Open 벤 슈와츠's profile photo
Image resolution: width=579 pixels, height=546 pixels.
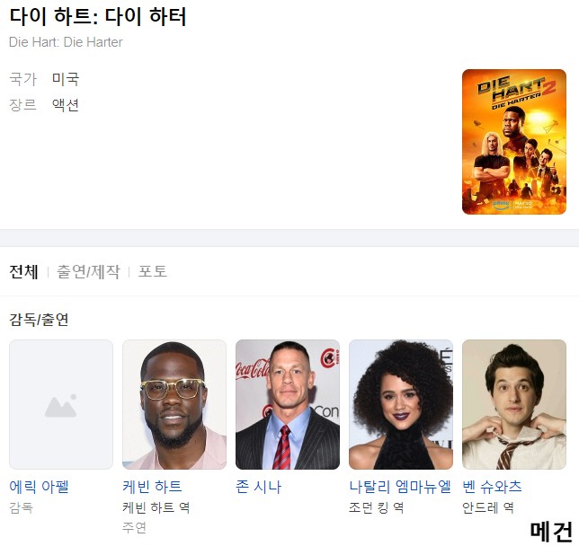[514, 405]
